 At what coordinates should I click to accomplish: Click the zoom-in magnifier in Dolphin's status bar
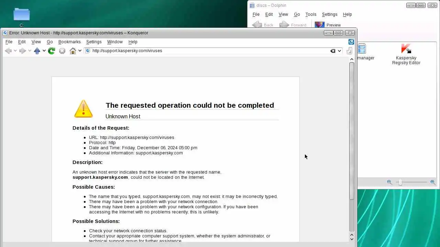tap(433, 182)
